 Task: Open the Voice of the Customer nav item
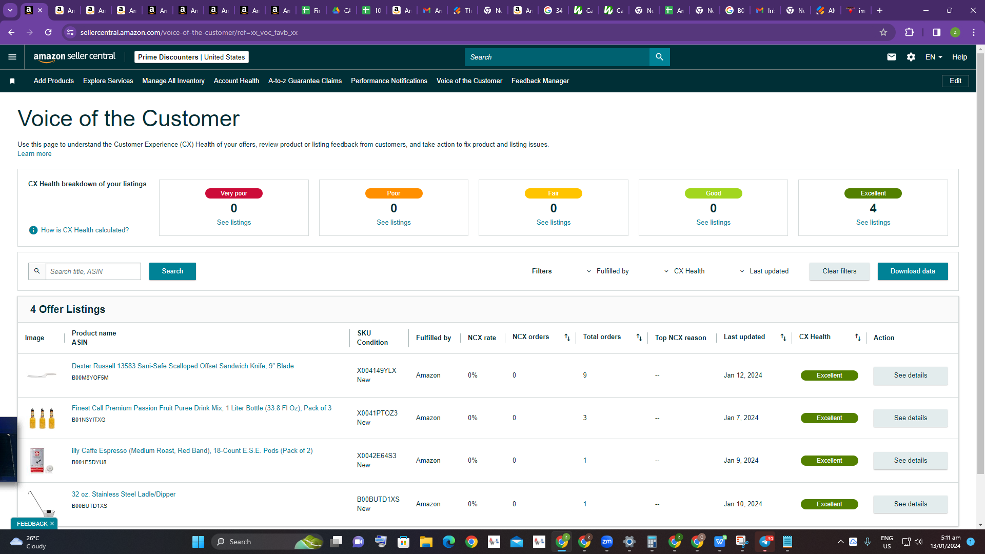469,81
